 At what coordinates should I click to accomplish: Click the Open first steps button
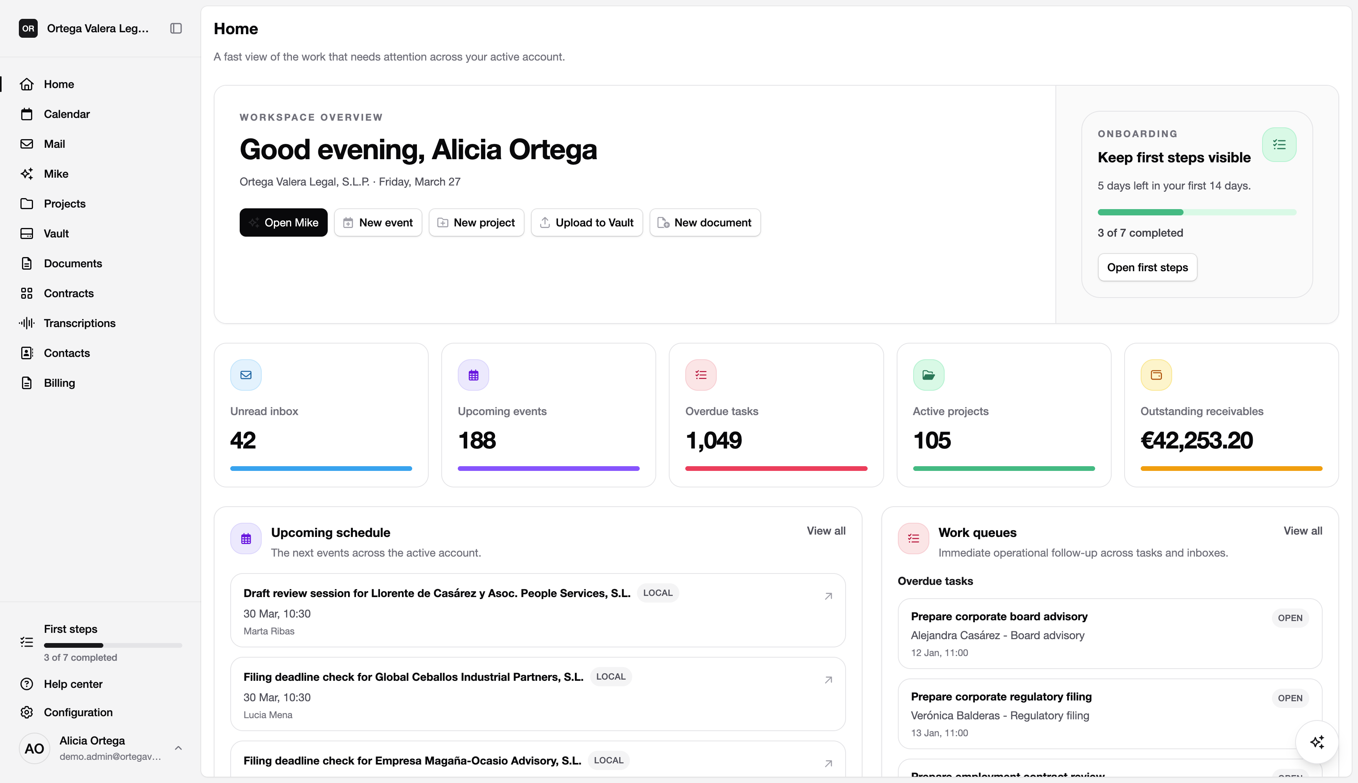tap(1147, 267)
